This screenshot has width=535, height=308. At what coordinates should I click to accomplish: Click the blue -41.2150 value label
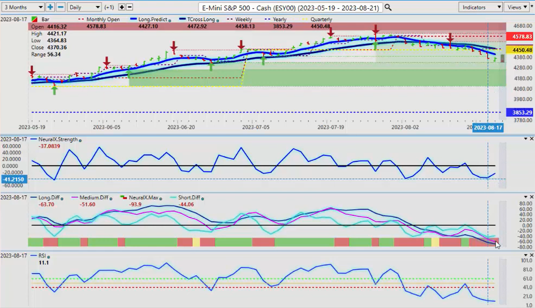point(14,179)
